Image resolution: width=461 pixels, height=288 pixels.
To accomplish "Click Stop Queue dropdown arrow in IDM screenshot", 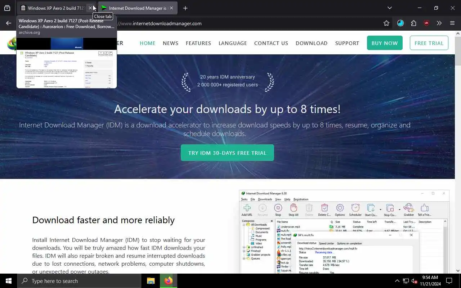I will click(399, 210).
